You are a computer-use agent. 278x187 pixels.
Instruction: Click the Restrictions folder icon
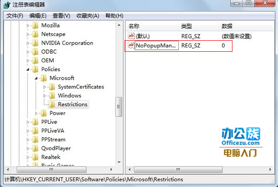(52, 105)
